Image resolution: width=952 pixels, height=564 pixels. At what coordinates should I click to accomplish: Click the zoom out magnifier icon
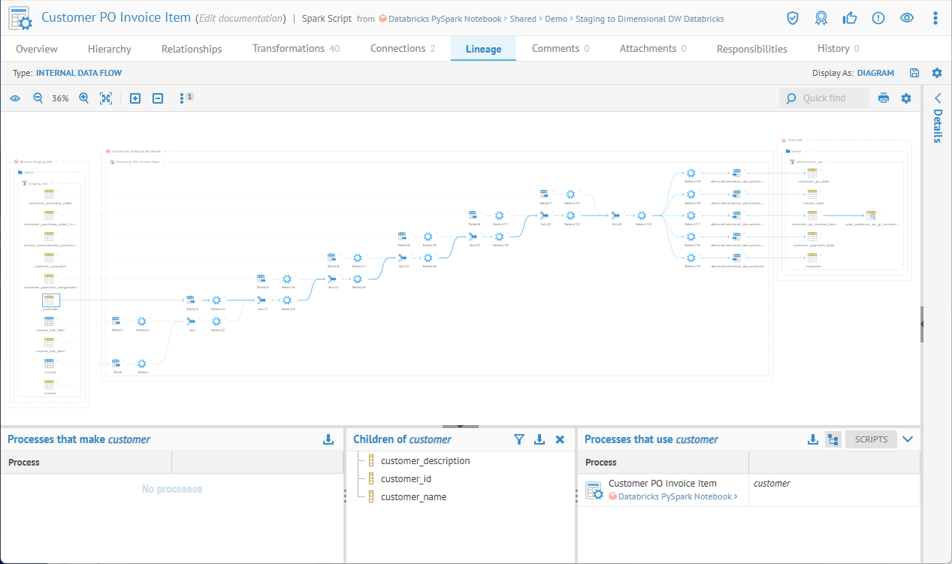click(x=38, y=98)
